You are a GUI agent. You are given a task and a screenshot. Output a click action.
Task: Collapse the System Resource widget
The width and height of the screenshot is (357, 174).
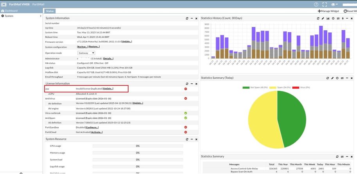[192, 139]
